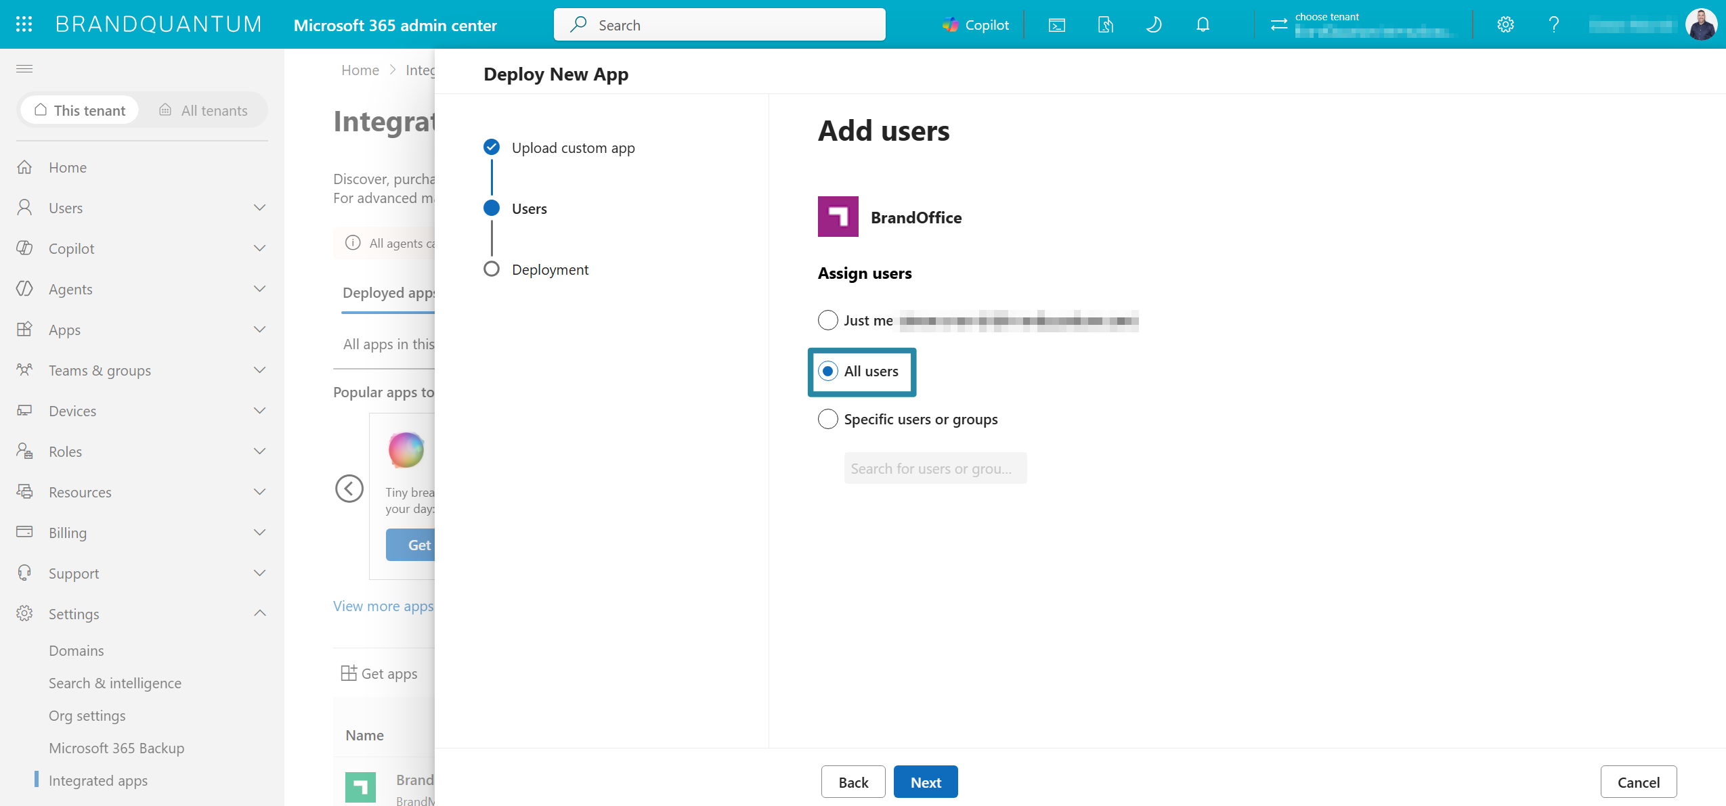Click the top Search box
Image resolution: width=1726 pixels, height=806 pixels.
[720, 24]
